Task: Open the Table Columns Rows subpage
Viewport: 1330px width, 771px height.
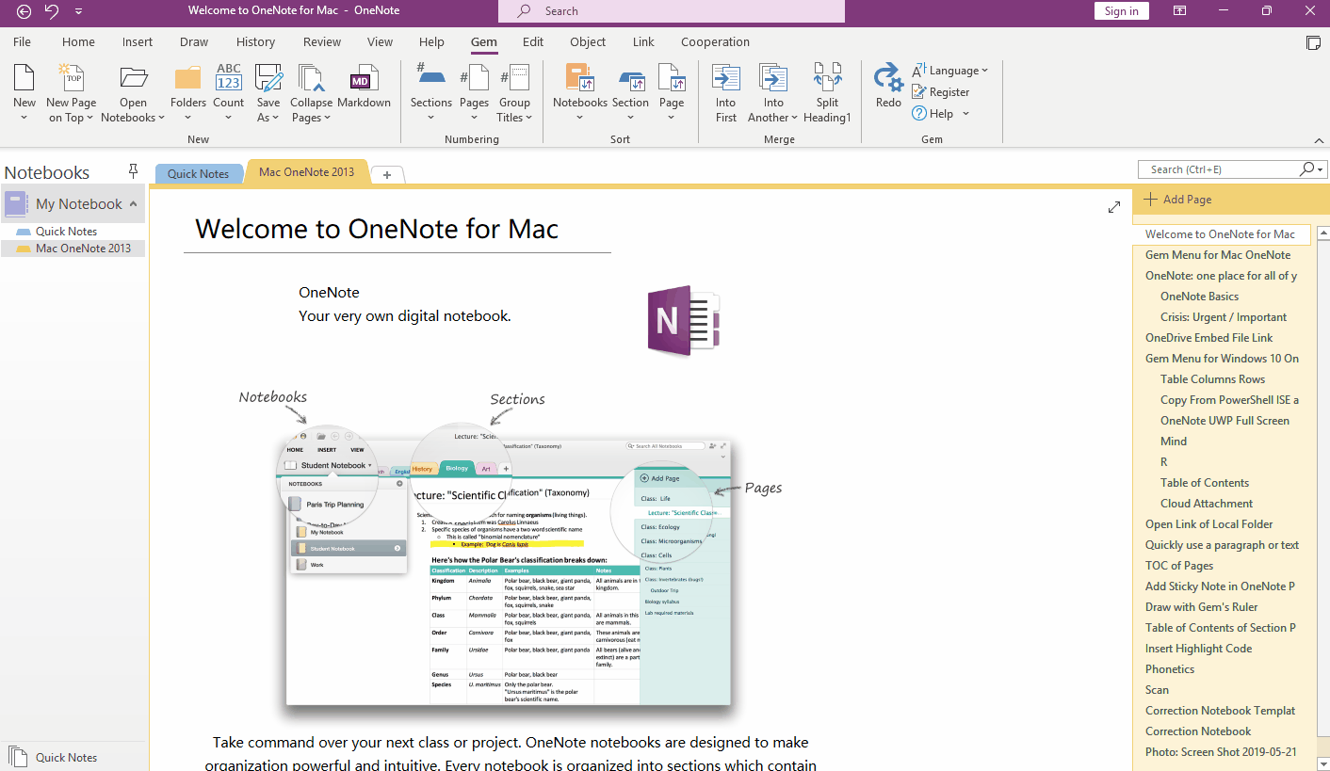Action: 1212,379
